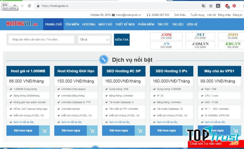The image size is (244, 149).
Task: Click the SEO Hosting 5 IPs card header
Action: [171, 71]
